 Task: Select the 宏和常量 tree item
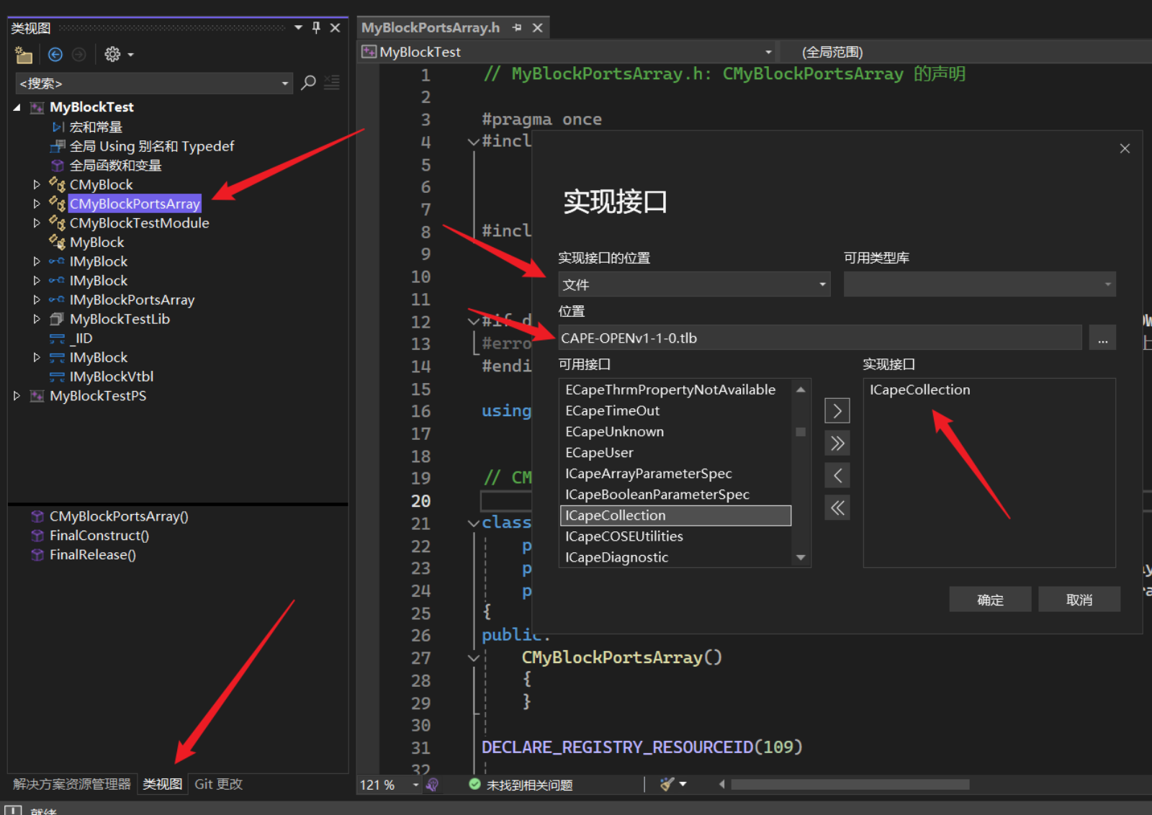point(96,127)
